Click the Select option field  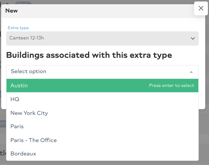pos(102,72)
